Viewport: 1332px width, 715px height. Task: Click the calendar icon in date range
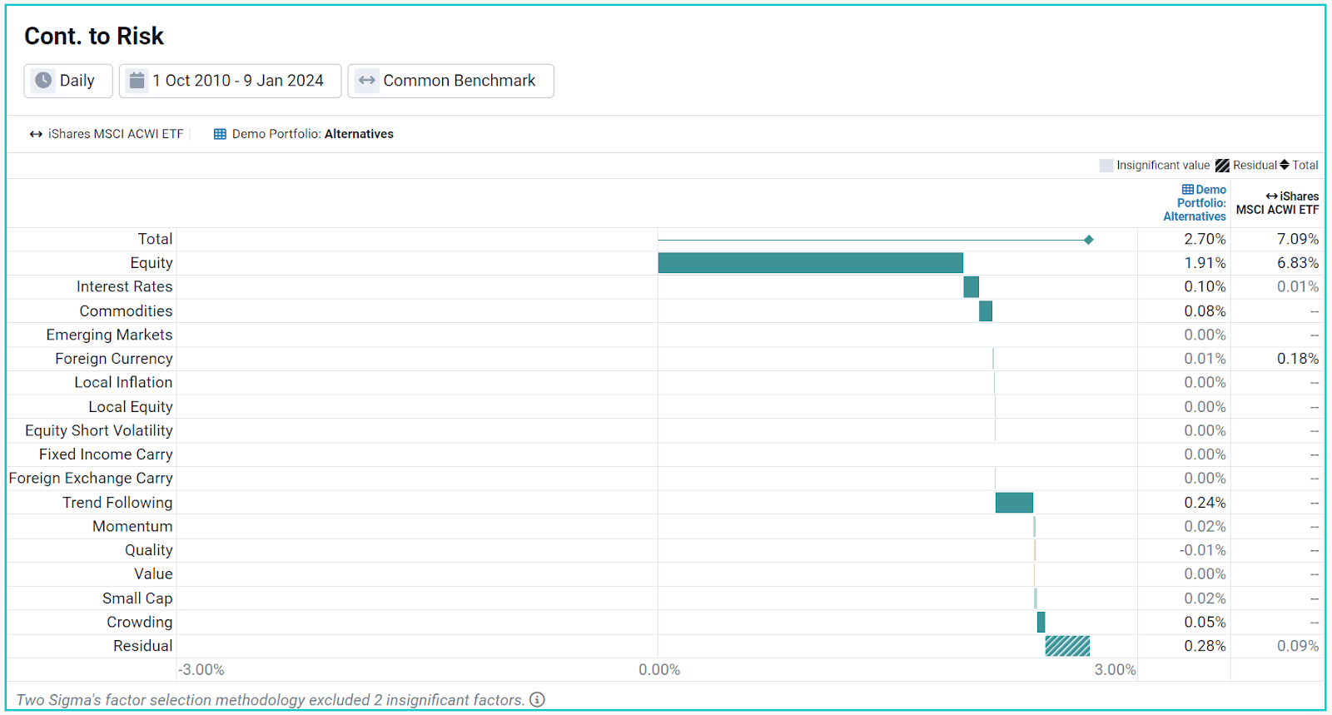137,81
